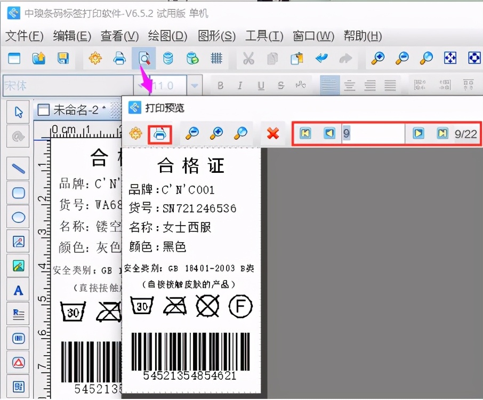
Task: Select the rounded rectangle tool
Action: click(x=18, y=193)
